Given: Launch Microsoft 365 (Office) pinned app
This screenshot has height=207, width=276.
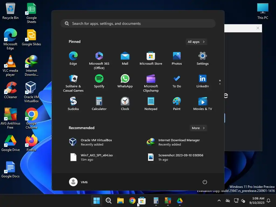Looking at the screenshot, I should click(99, 60).
